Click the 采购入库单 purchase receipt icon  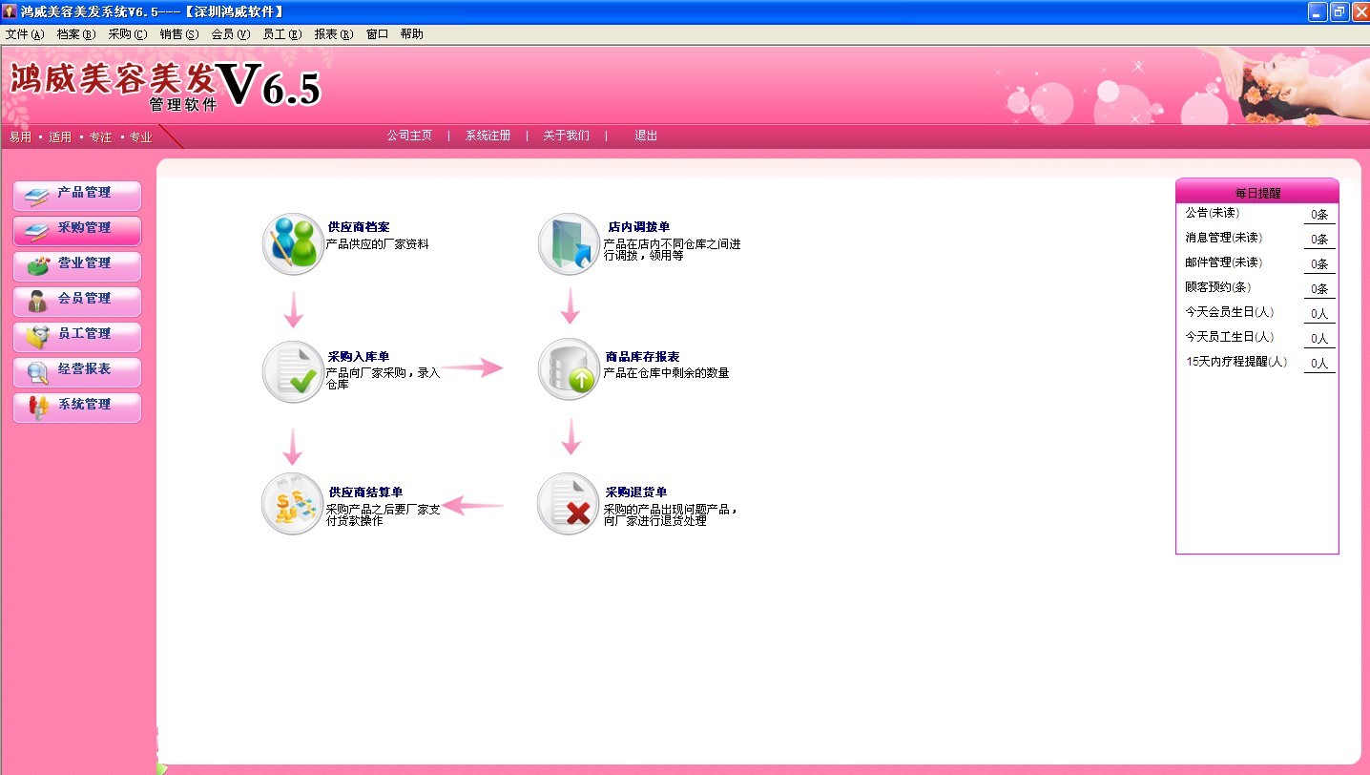pyautogui.click(x=293, y=372)
